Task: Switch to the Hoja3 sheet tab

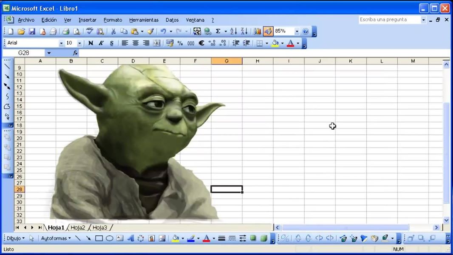Action: tap(100, 227)
